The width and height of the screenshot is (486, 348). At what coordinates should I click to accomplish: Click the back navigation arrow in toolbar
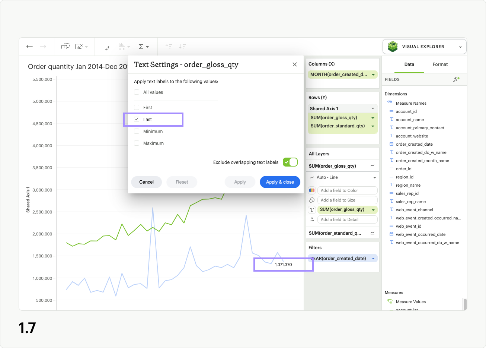click(29, 46)
